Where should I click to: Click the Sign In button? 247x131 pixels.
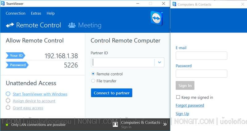[185, 85]
